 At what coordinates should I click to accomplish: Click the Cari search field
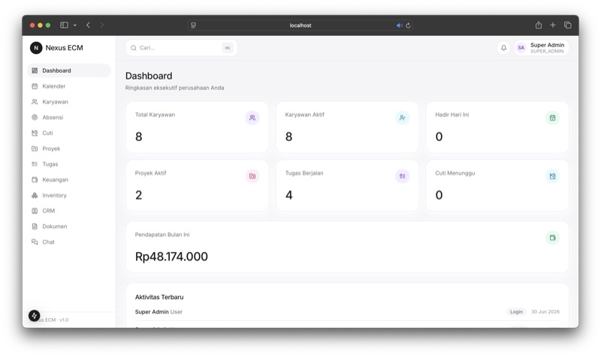(181, 48)
